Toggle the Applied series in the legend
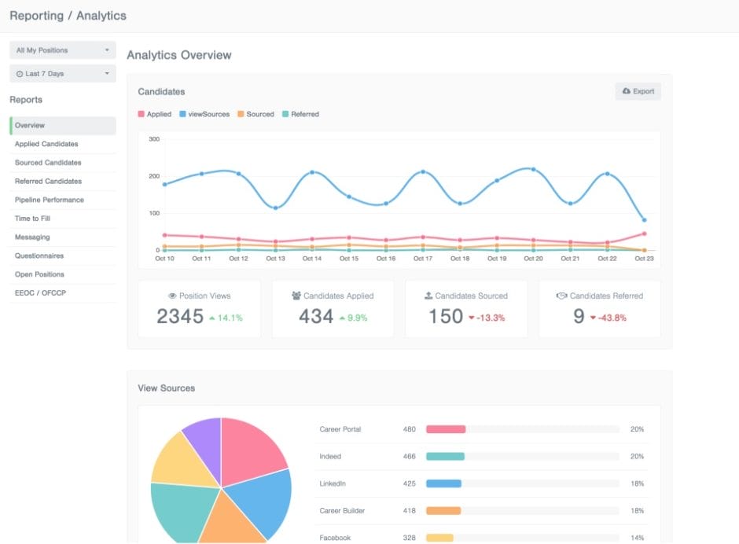The width and height of the screenshot is (739, 544). point(155,114)
